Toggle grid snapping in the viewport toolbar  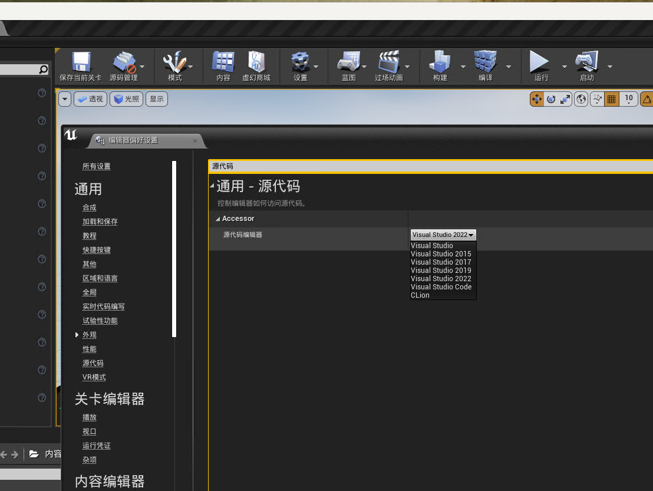point(611,99)
